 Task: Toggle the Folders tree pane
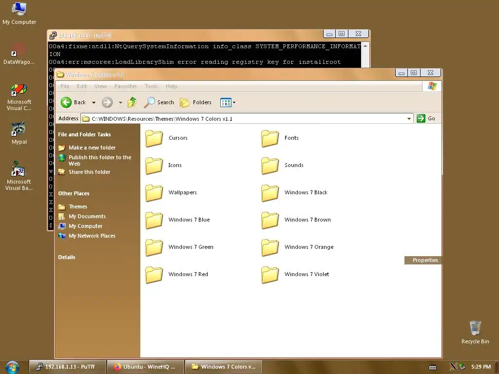tap(195, 102)
